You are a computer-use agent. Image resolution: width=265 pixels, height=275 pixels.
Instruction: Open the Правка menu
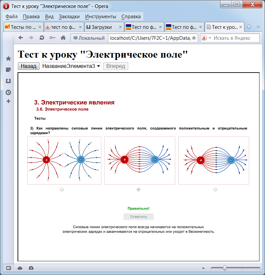pyautogui.click(x=31, y=17)
